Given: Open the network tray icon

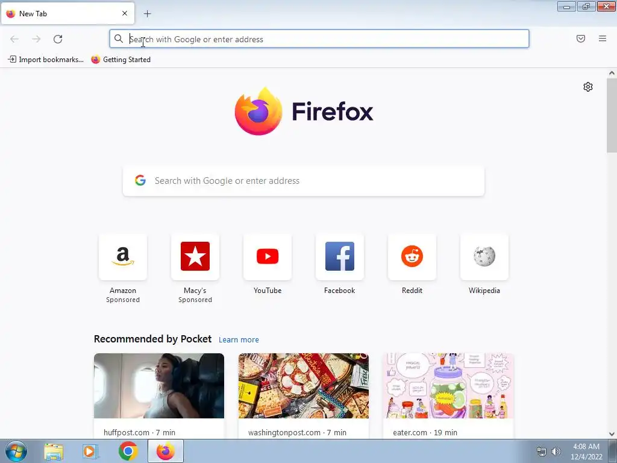Looking at the screenshot, I should pyautogui.click(x=542, y=452).
